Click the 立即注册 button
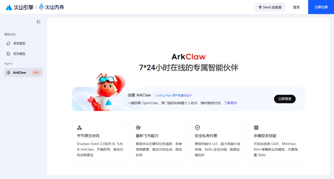 (321, 7)
